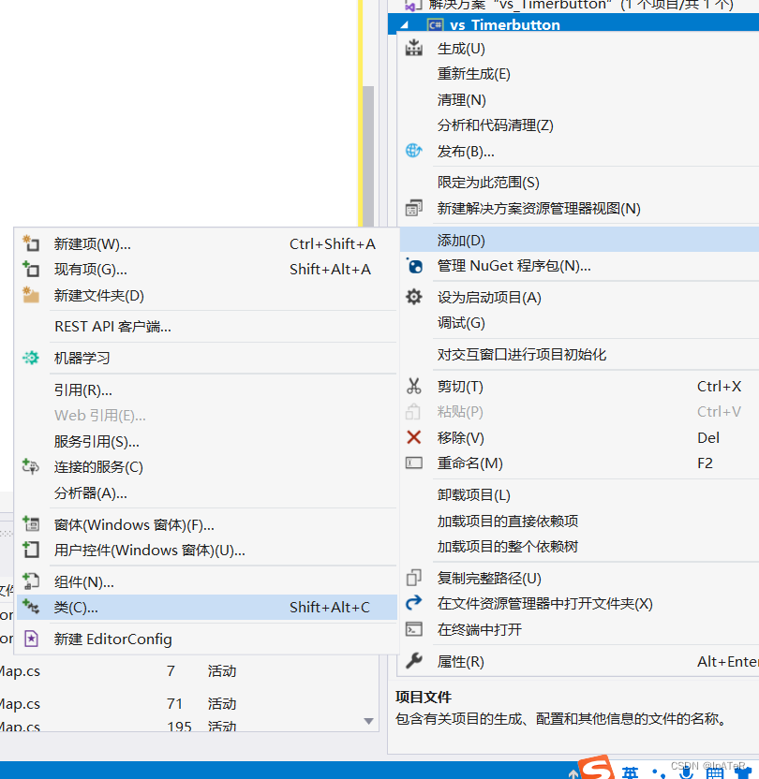This screenshot has width=759, height=779.
Task: Click the red X Remove (移除) icon
Action: click(413, 437)
